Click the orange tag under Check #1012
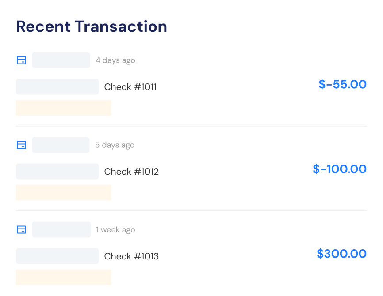Screen dimensions: 383x296 64,192
